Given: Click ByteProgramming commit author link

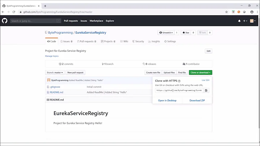Looking at the screenshot, I should (x=60, y=80).
